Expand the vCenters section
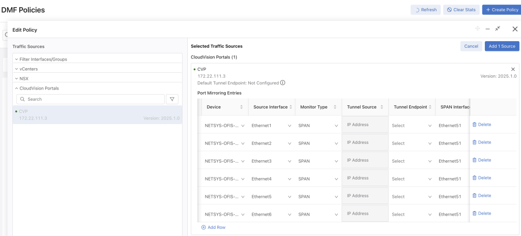 click(x=28, y=69)
